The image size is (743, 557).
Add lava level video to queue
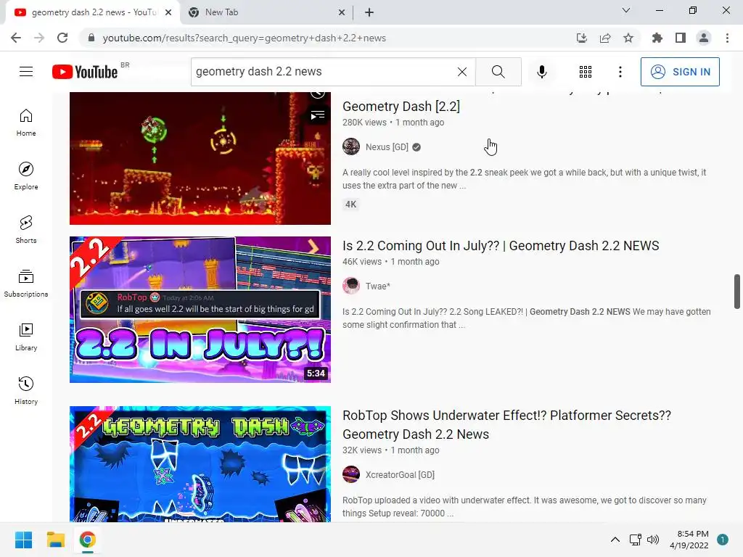coord(318,115)
